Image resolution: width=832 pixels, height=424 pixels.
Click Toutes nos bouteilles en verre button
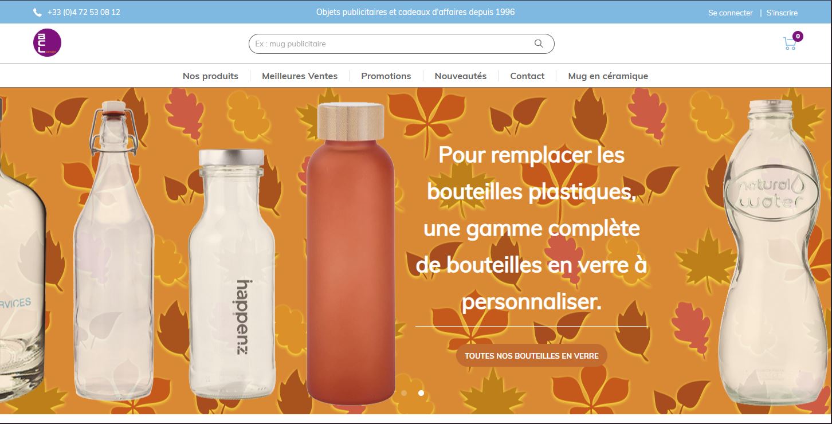[532, 355]
